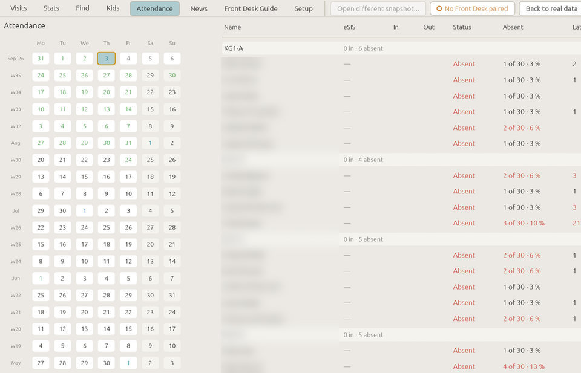581x373 pixels.
Task: Select day 12 in the W33 row
Action: 85,109
